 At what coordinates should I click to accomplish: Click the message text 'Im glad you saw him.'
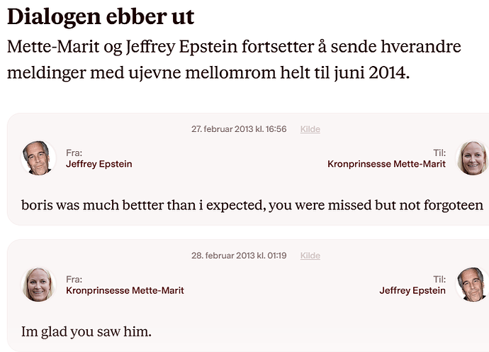(87, 331)
